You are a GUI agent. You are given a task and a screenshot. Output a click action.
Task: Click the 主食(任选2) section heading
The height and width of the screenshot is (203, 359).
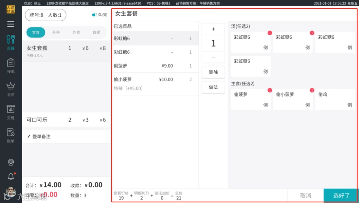pos(243,84)
